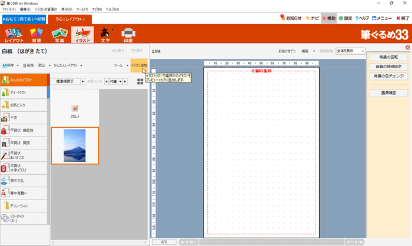Open the 全体を表示 zoom dropdown
Image resolution: width=412 pixels, height=246 pixels.
pos(347,51)
